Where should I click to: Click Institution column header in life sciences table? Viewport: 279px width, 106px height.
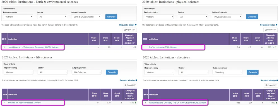(48, 95)
